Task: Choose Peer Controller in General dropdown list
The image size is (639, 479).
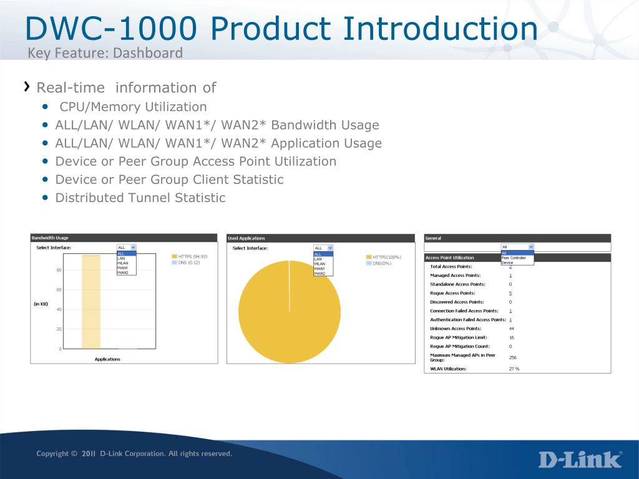Action: (x=517, y=258)
